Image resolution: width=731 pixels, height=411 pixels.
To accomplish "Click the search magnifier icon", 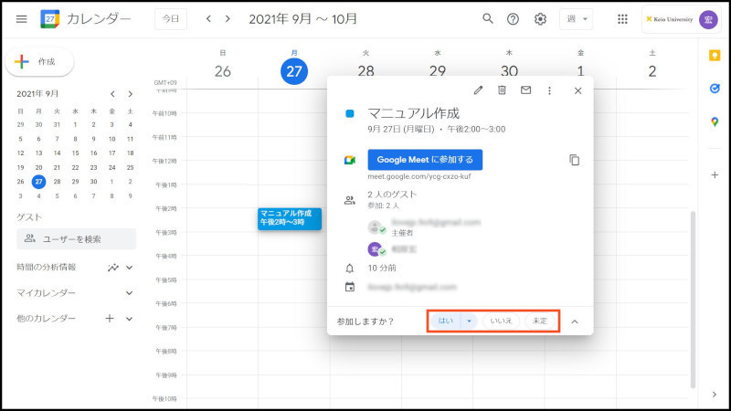I will [x=488, y=19].
